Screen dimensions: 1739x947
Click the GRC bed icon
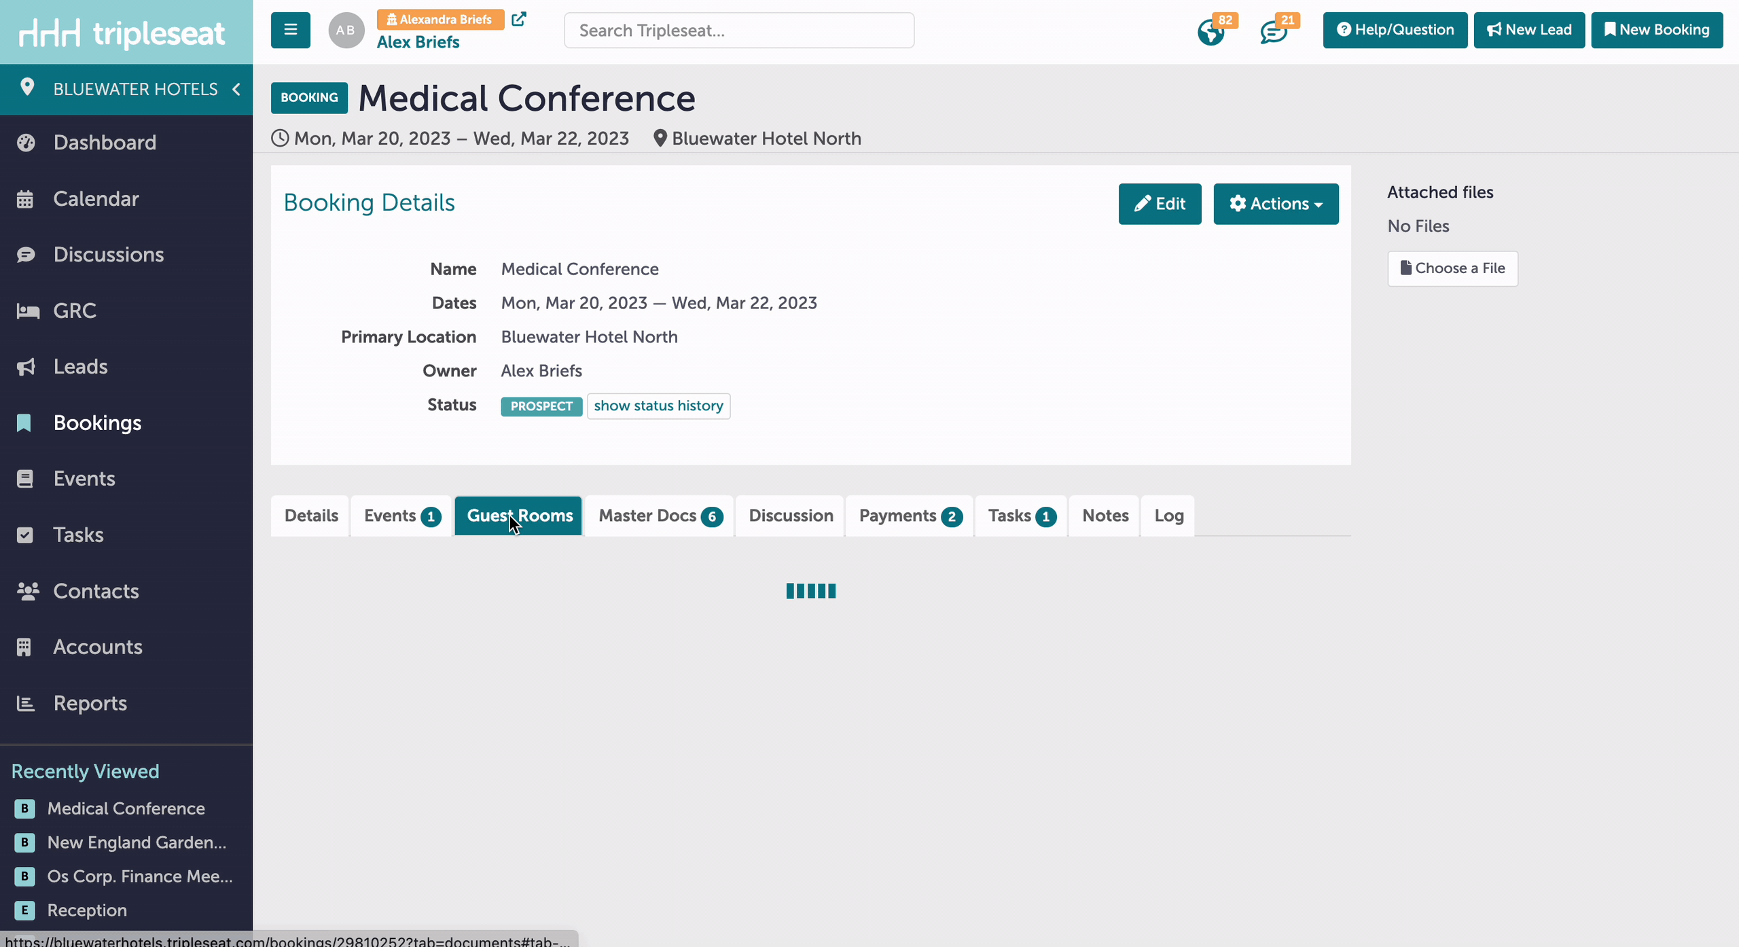pyautogui.click(x=27, y=311)
